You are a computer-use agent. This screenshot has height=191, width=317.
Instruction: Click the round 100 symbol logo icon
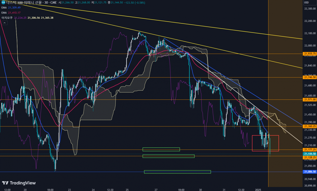[3, 2]
